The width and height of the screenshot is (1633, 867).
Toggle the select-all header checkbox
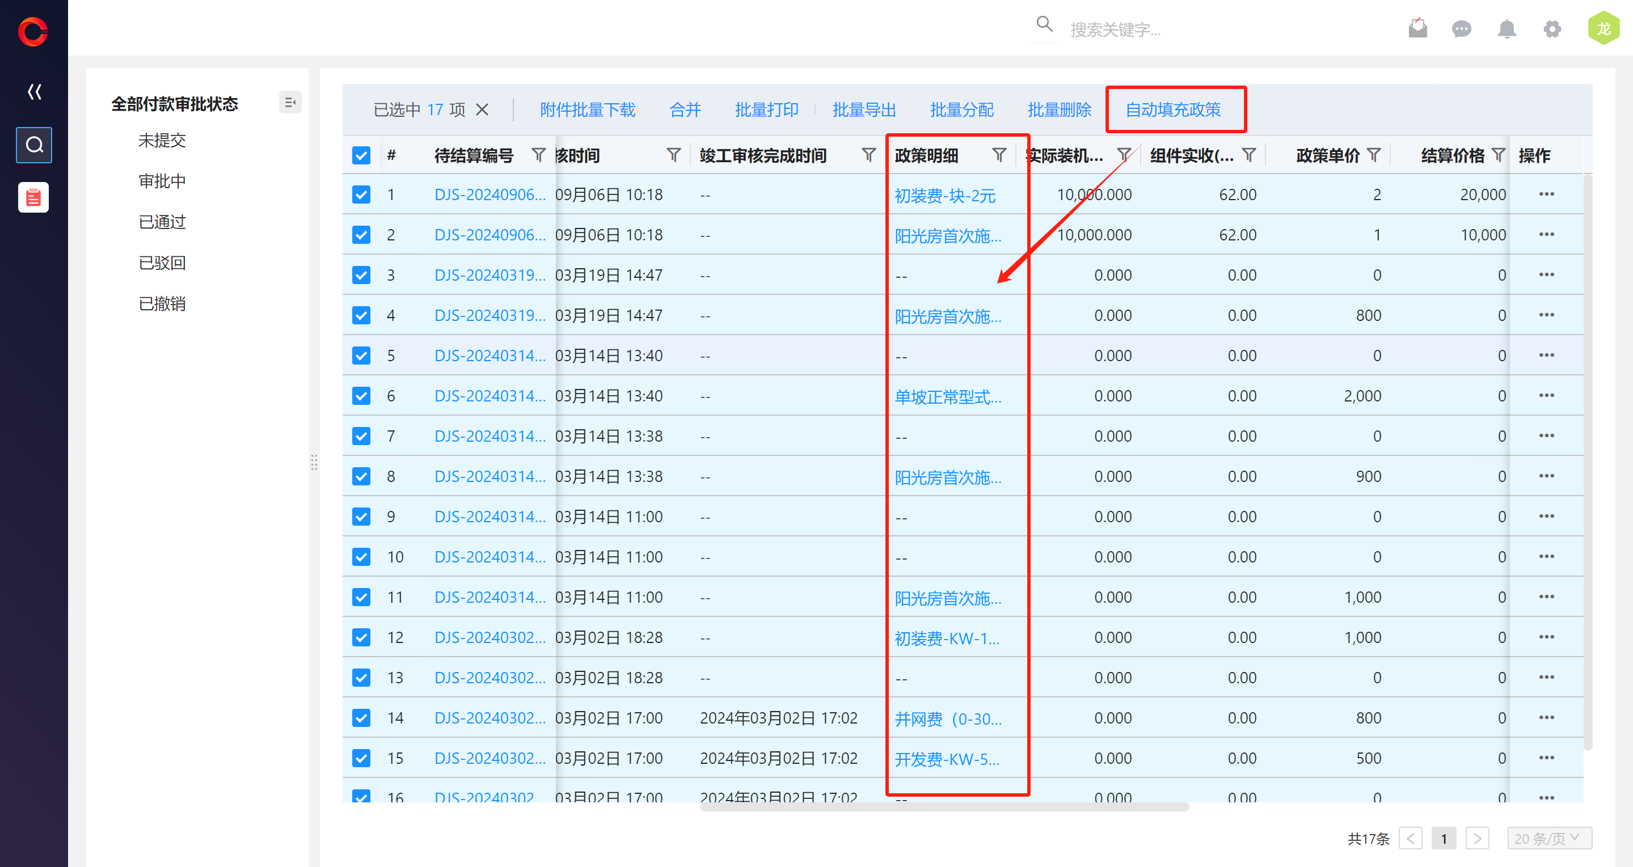[x=361, y=155]
